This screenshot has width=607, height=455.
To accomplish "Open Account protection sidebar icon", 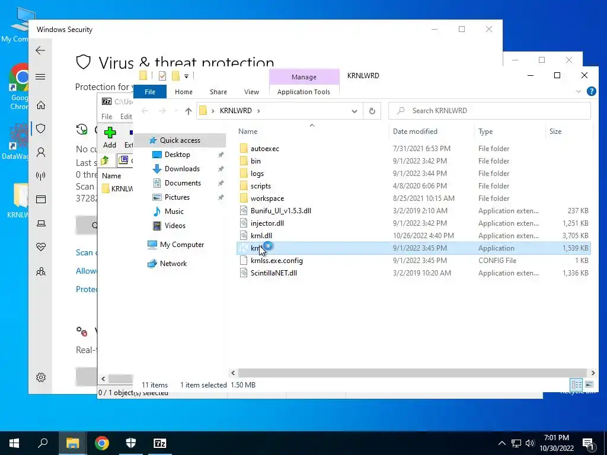I will [x=41, y=152].
